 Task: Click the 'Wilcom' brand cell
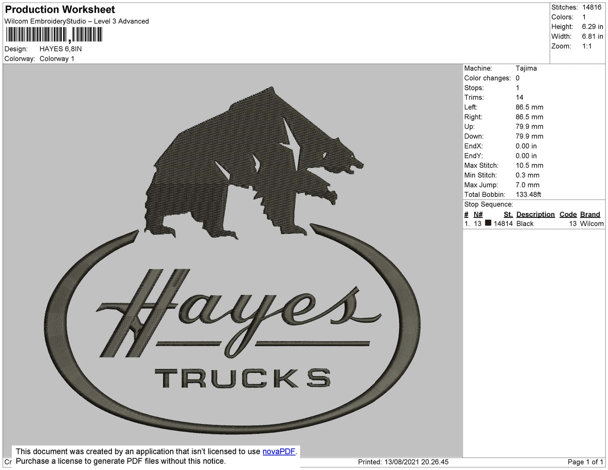pyautogui.click(x=592, y=223)
